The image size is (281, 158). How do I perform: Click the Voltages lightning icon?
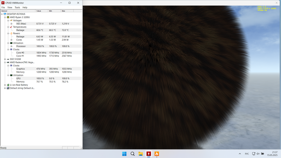pos(11,21)
